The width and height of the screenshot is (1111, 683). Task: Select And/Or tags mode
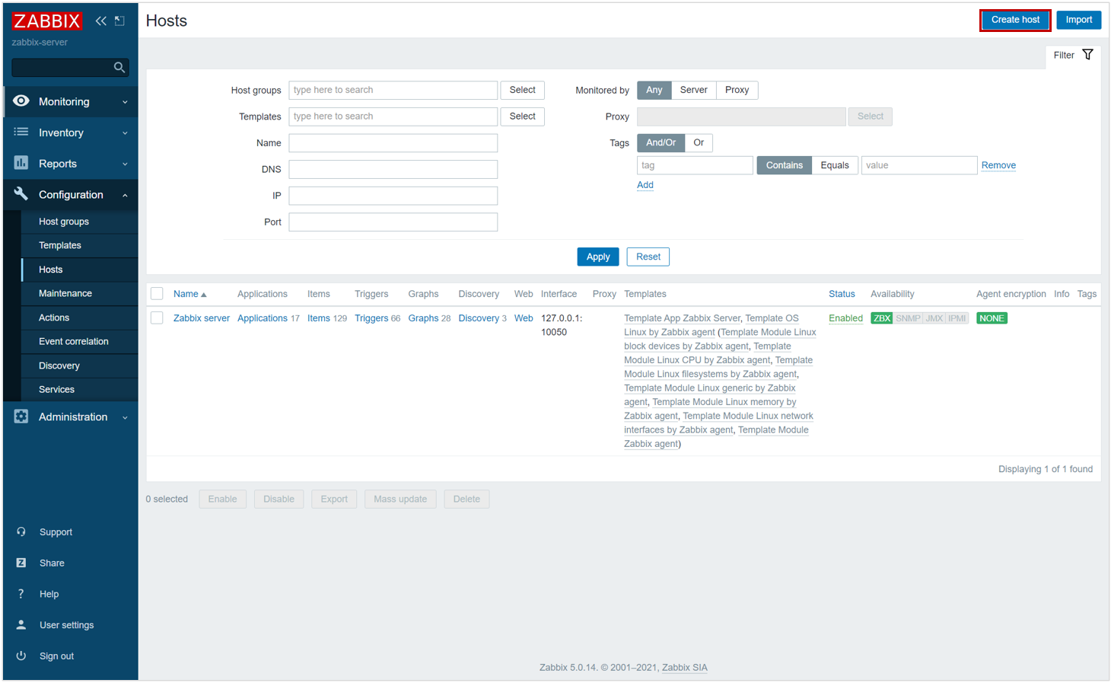[x=661, y=142]
